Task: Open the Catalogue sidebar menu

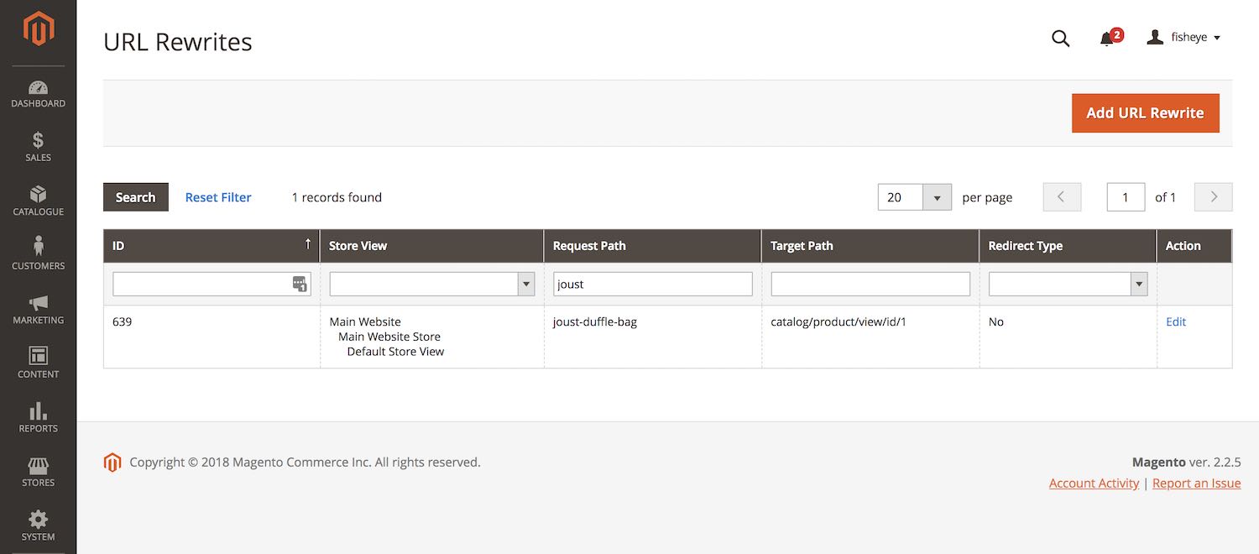Action: coord(38,202)
